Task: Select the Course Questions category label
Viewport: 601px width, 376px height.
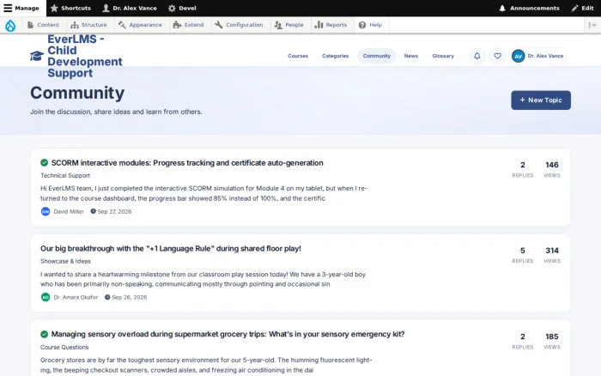Action: click(x=64, y=348)
